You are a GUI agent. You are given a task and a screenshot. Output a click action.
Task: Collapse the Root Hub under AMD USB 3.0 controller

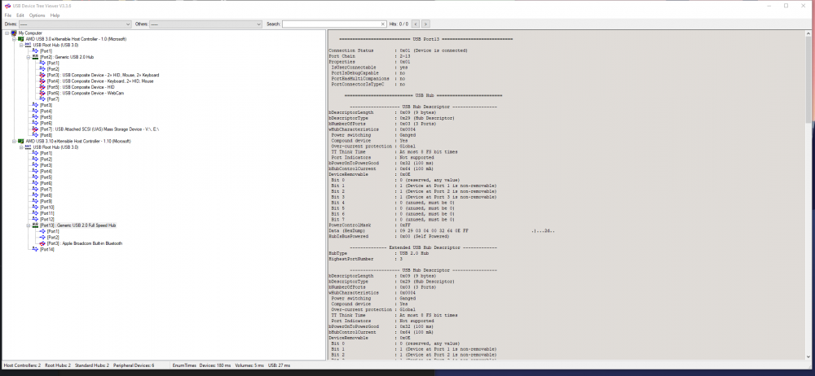[x=22, y=46]
